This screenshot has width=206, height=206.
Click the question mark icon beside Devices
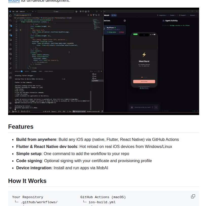tap(125, 21)
